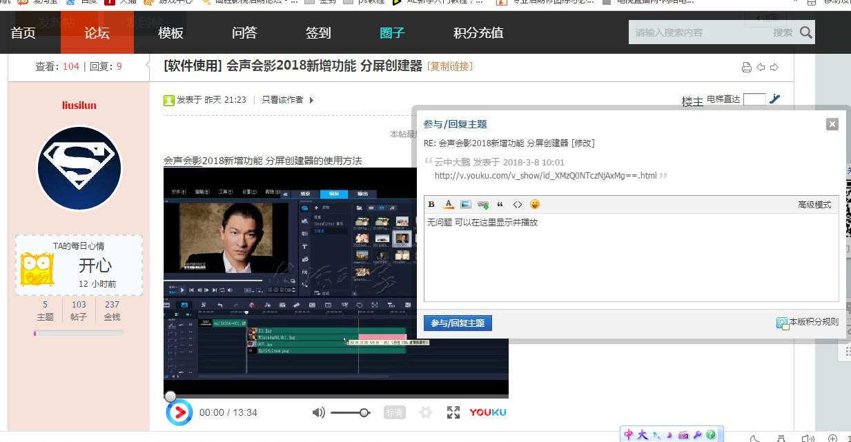Open the 论坛 navigation tab
The height and width of the screenshot is (442, 851).
tap(97, 32)
